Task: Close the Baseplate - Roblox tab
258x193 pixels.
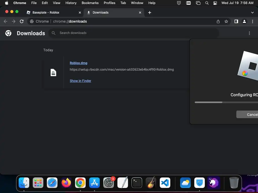Action: click(x=80, y=13)
